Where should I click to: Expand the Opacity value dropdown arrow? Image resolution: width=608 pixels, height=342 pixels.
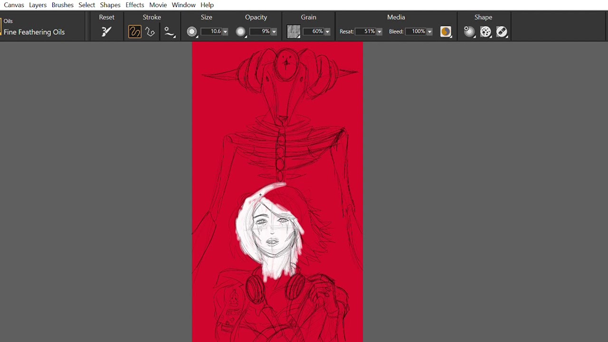tap(274, 32)
